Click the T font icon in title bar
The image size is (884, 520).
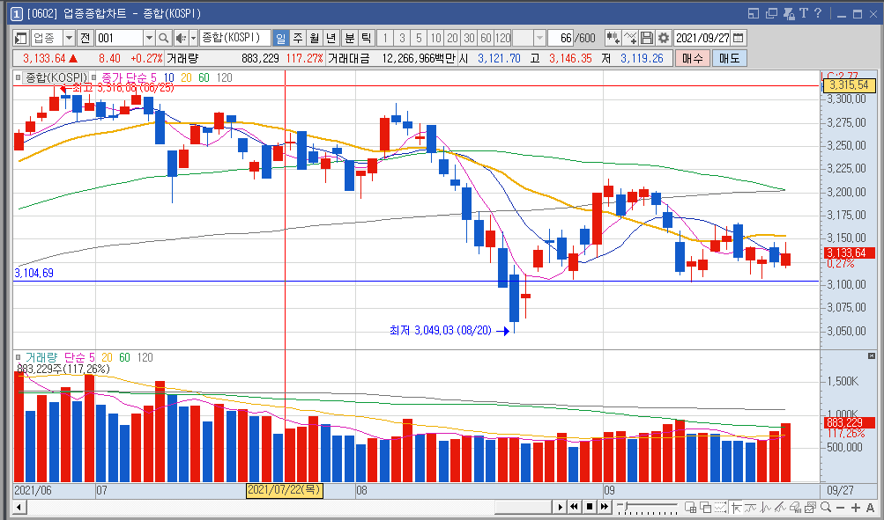click(x=804, y=13)
